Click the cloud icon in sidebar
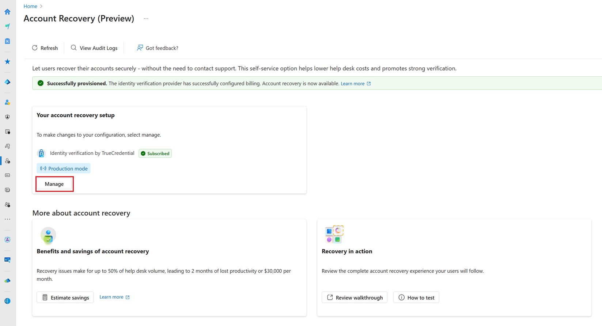This screenshot has height=326, width=602. tap(7, 281)
